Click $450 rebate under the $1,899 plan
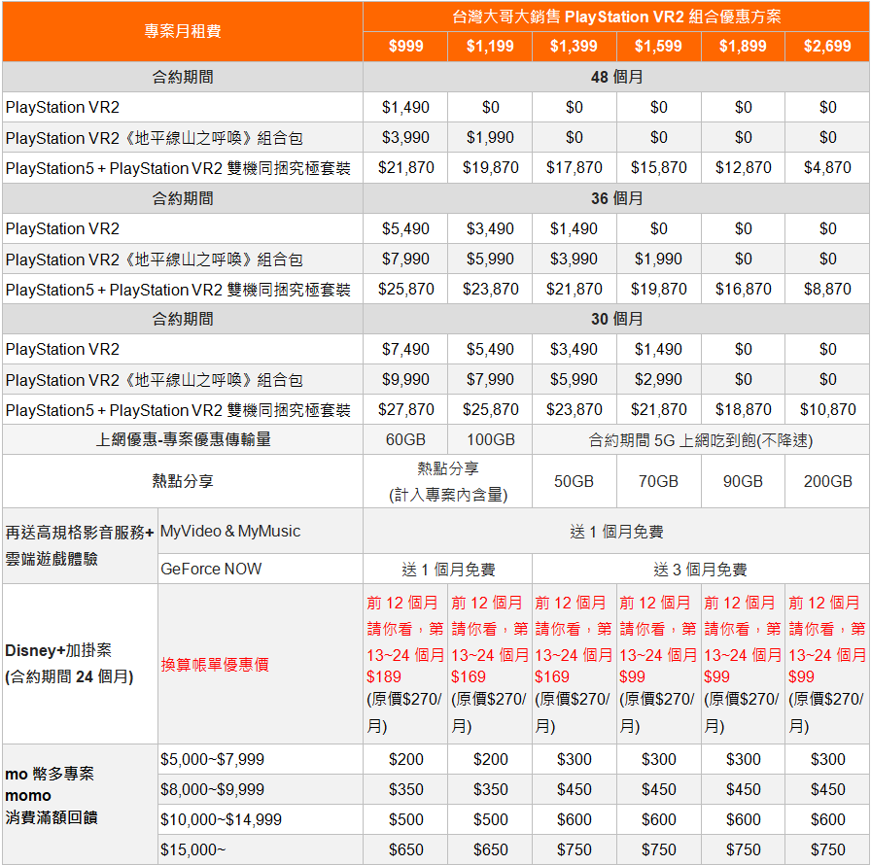 [x=743, y=789]
